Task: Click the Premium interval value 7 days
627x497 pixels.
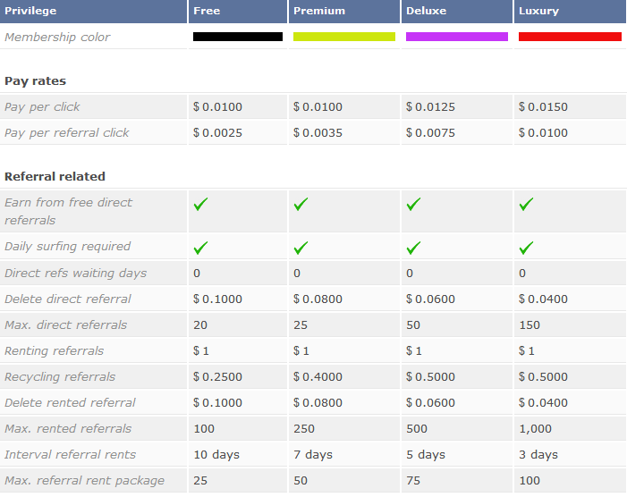Action: pos(313,455)
